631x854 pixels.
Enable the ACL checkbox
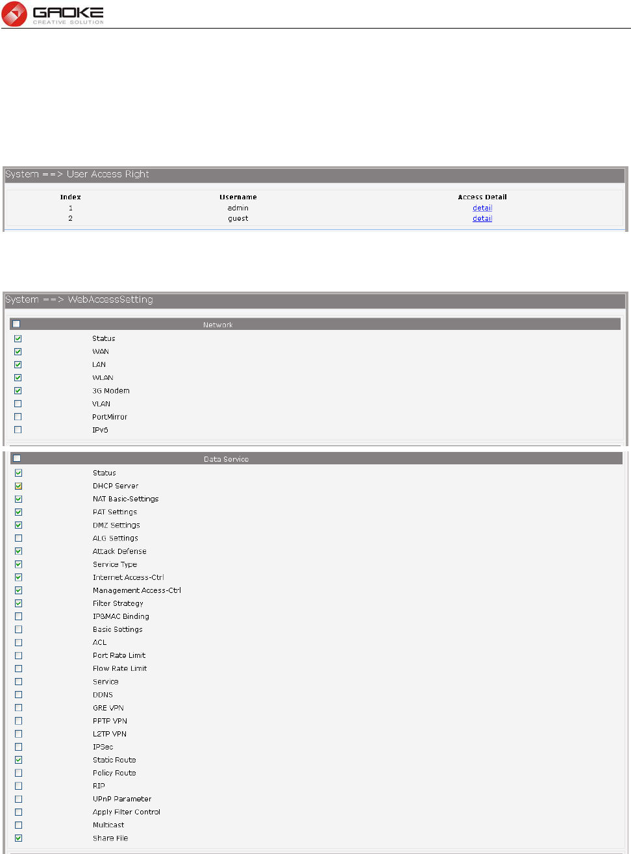tap(19, 642)
